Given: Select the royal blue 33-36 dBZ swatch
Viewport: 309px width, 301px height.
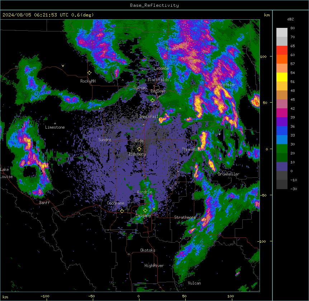Looking at the screenshot, I should 282,130.
